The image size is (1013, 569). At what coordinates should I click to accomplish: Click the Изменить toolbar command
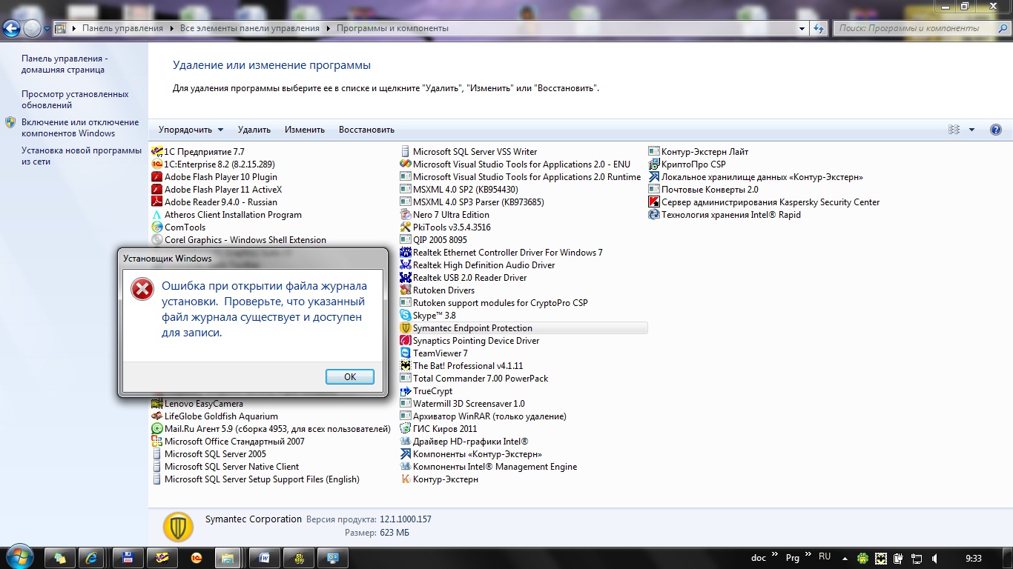pos(305,130)
